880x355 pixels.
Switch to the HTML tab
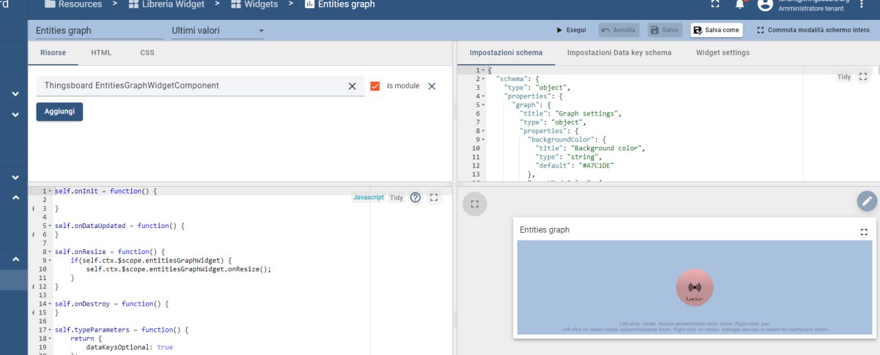101,53
